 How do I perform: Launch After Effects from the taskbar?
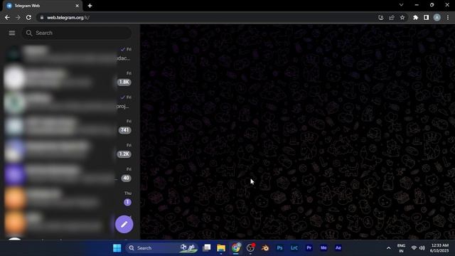coord(338,248)
